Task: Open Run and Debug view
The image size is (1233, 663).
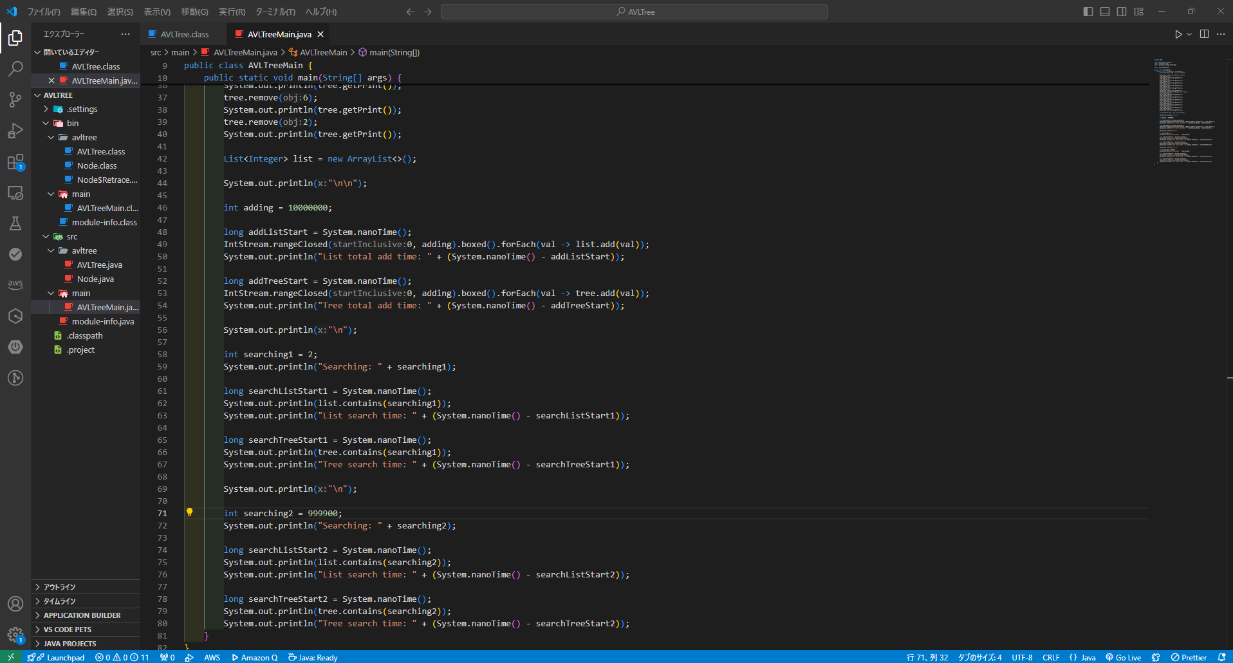Action: (15, 131)
